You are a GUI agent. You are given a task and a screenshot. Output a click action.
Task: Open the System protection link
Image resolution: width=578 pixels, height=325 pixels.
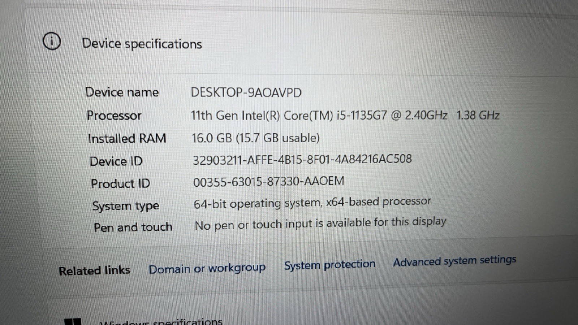point(329,265)
